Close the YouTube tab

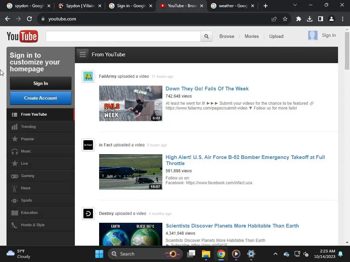[202, 6]
